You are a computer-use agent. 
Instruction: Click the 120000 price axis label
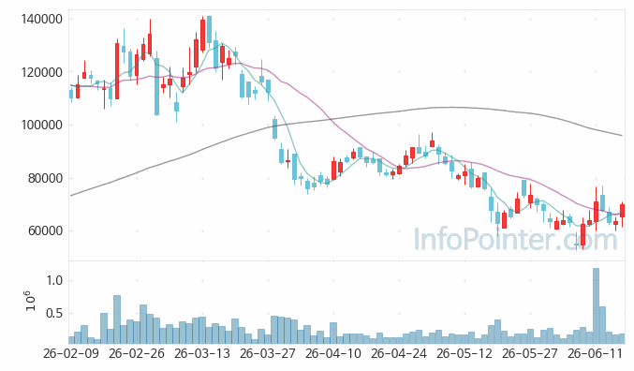point(41,72)
